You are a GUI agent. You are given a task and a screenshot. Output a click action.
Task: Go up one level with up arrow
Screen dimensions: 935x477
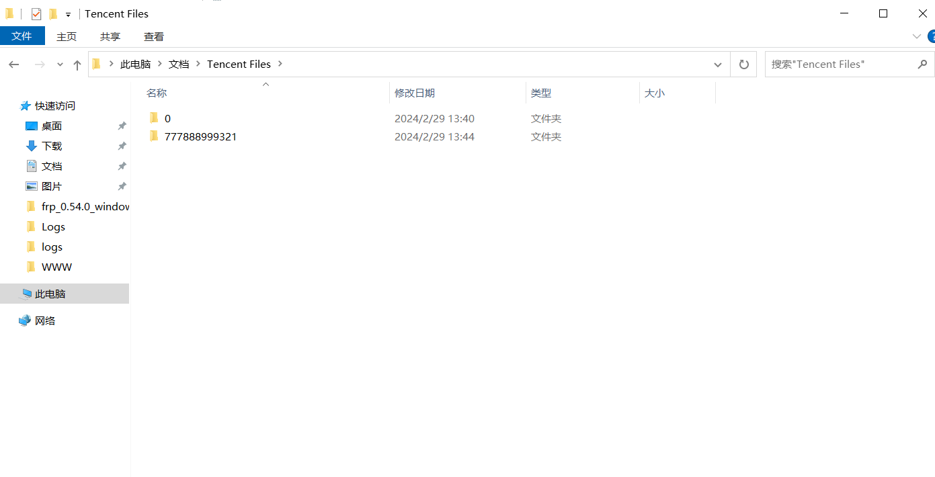coord(77,64)
